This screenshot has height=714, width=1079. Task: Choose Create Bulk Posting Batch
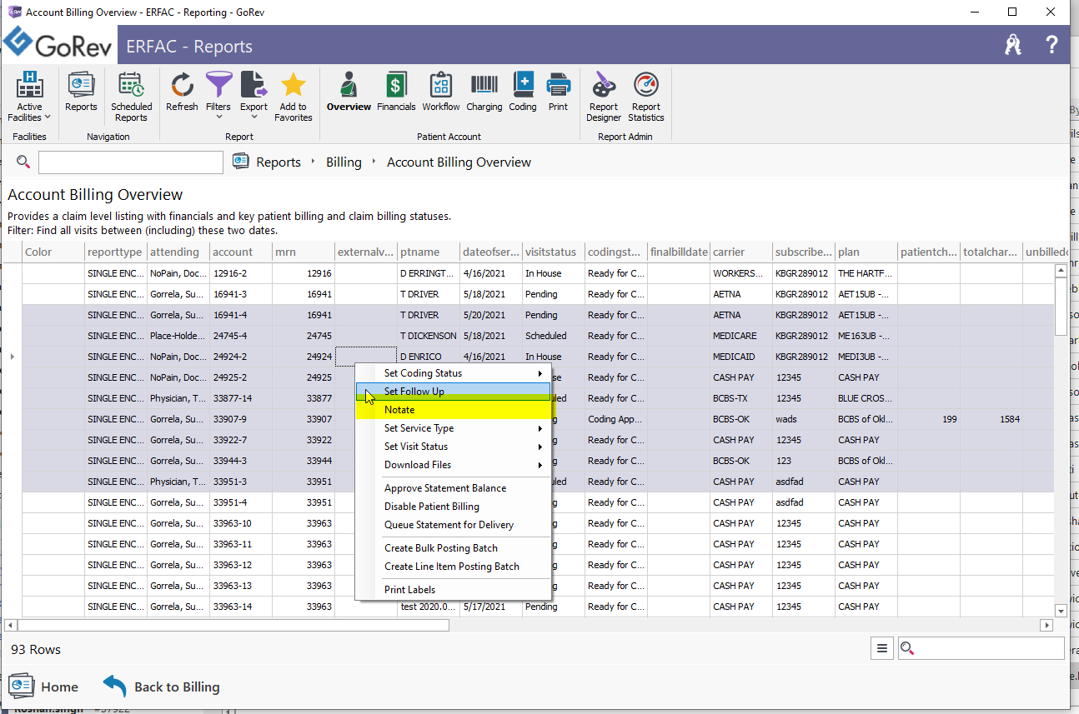tap(454, 548)
